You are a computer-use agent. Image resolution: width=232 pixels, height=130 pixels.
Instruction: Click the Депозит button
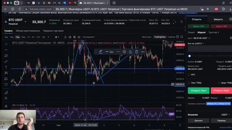pyautogui.click(x=199, y=121)
